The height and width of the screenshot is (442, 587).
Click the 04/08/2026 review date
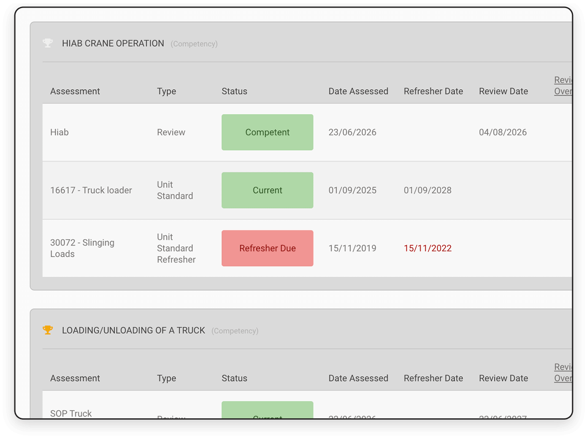[503, 132]
